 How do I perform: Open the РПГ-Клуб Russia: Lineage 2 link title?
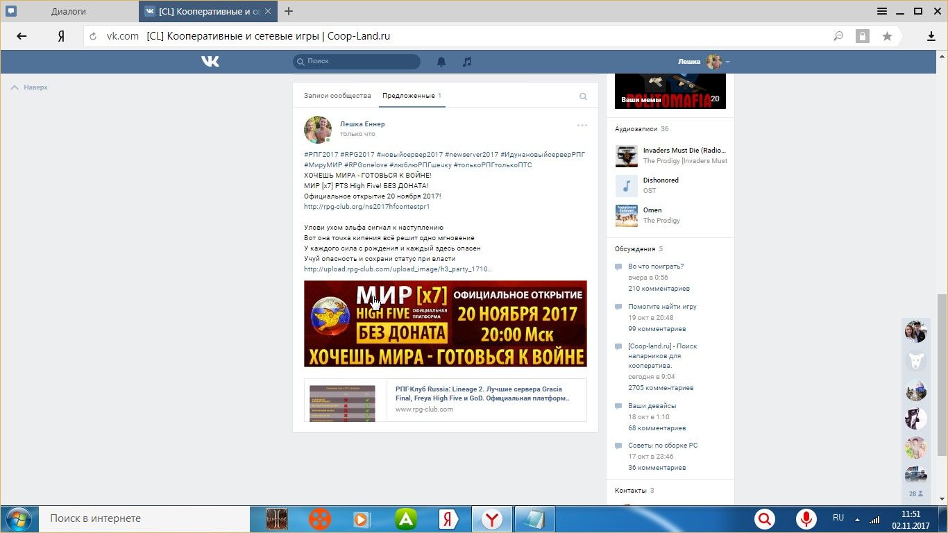click(x=482, y=394)
